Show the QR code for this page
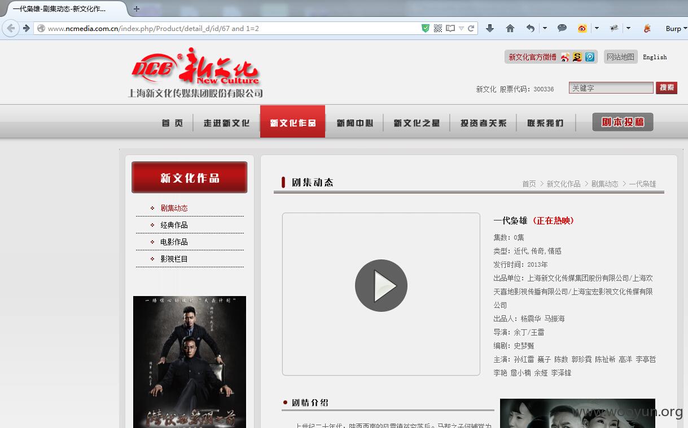688x428 pixels. (438, 28)
